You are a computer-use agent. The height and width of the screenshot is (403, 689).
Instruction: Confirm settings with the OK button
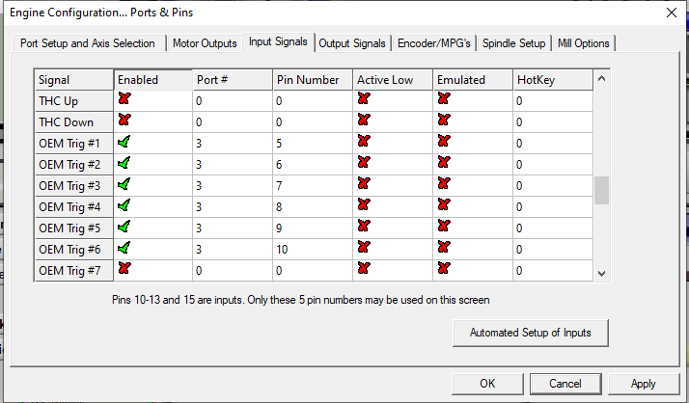point(487,384)
